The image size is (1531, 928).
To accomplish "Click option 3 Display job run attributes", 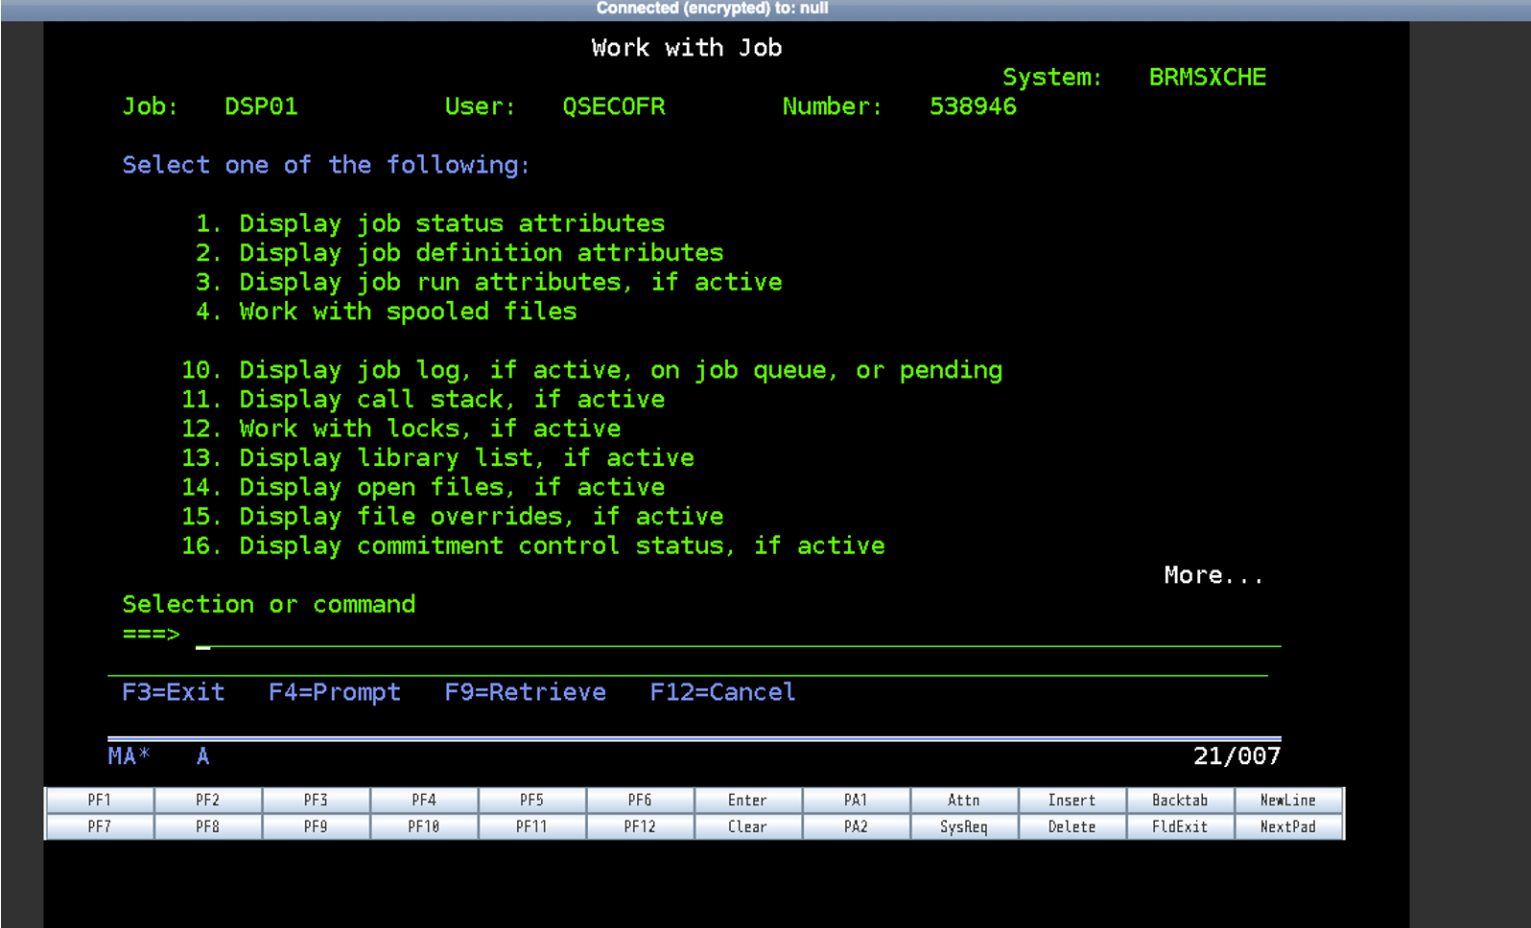I will point(488,282).
